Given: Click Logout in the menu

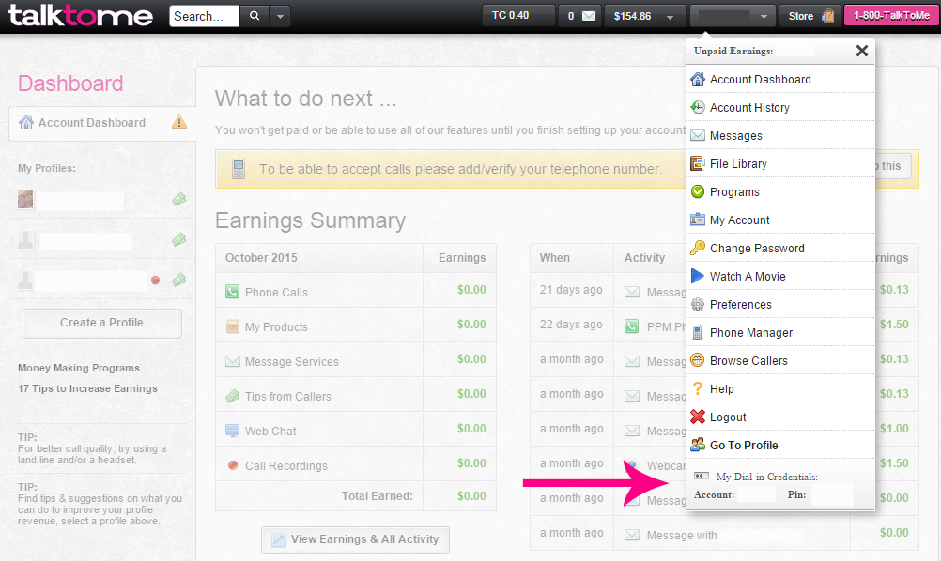Looking at the screenshot, I should [780, 417].
